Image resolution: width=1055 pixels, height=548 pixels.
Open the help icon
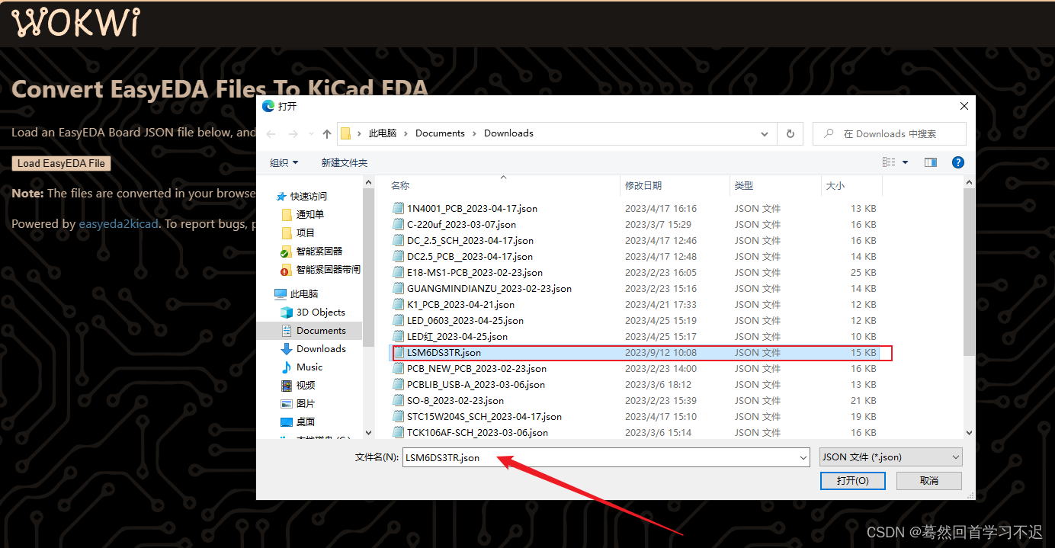958,162
